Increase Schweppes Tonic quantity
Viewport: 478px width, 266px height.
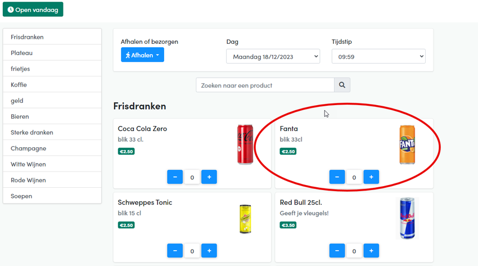coord(209,251)
